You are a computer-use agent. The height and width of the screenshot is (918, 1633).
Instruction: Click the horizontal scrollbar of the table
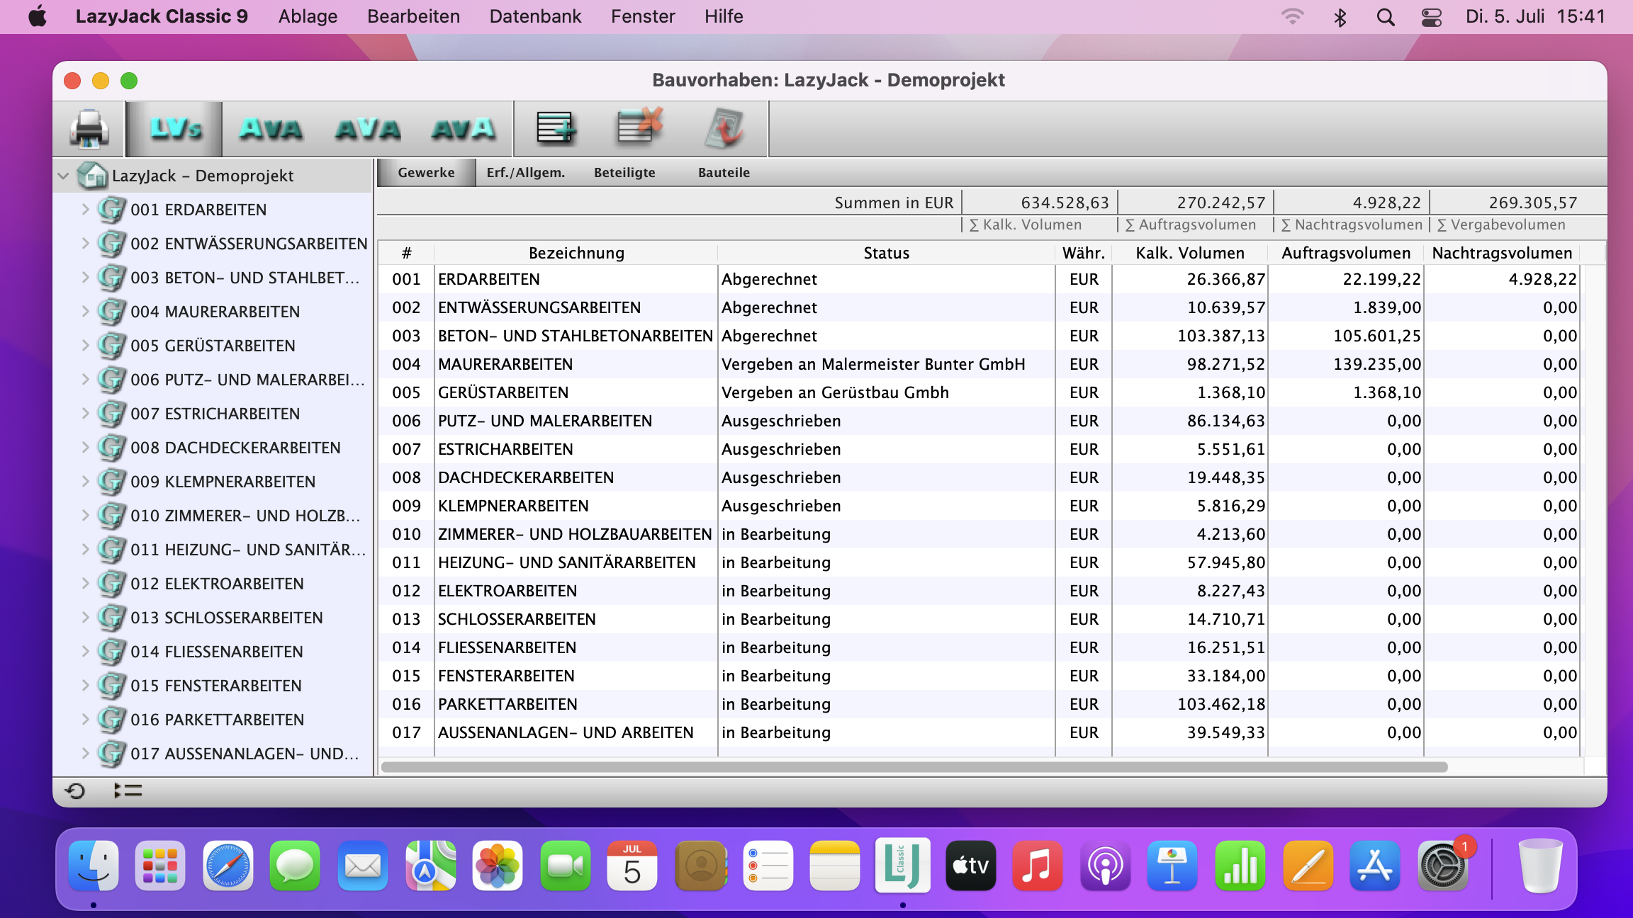tap(914, 767)
